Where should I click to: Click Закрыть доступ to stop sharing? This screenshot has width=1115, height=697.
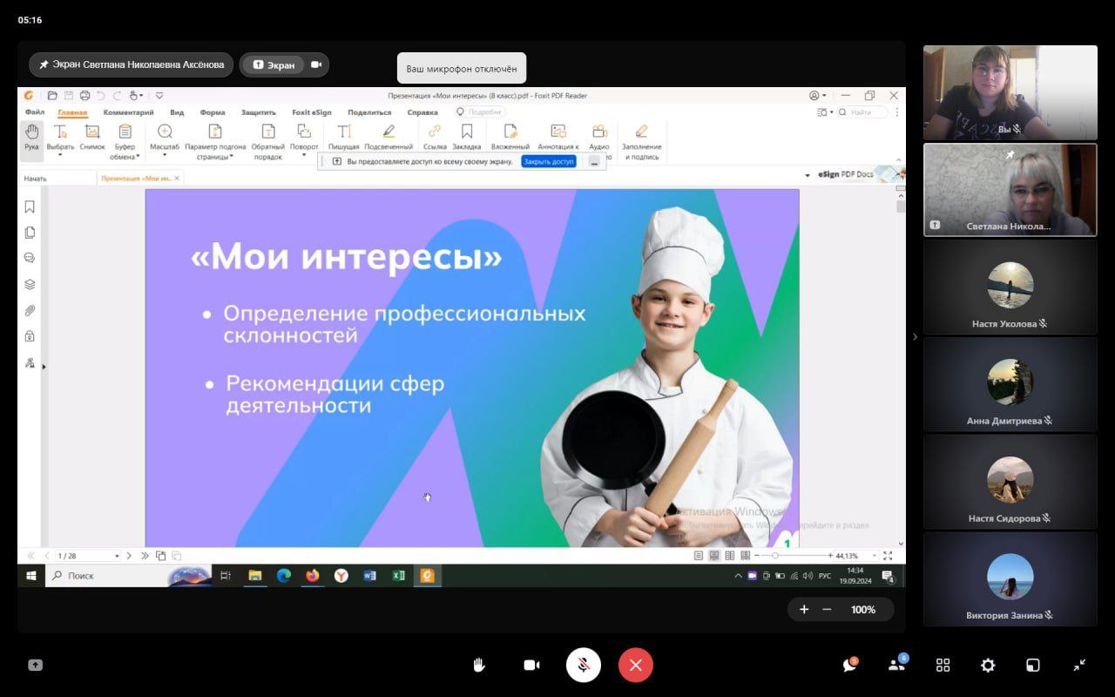549,161
